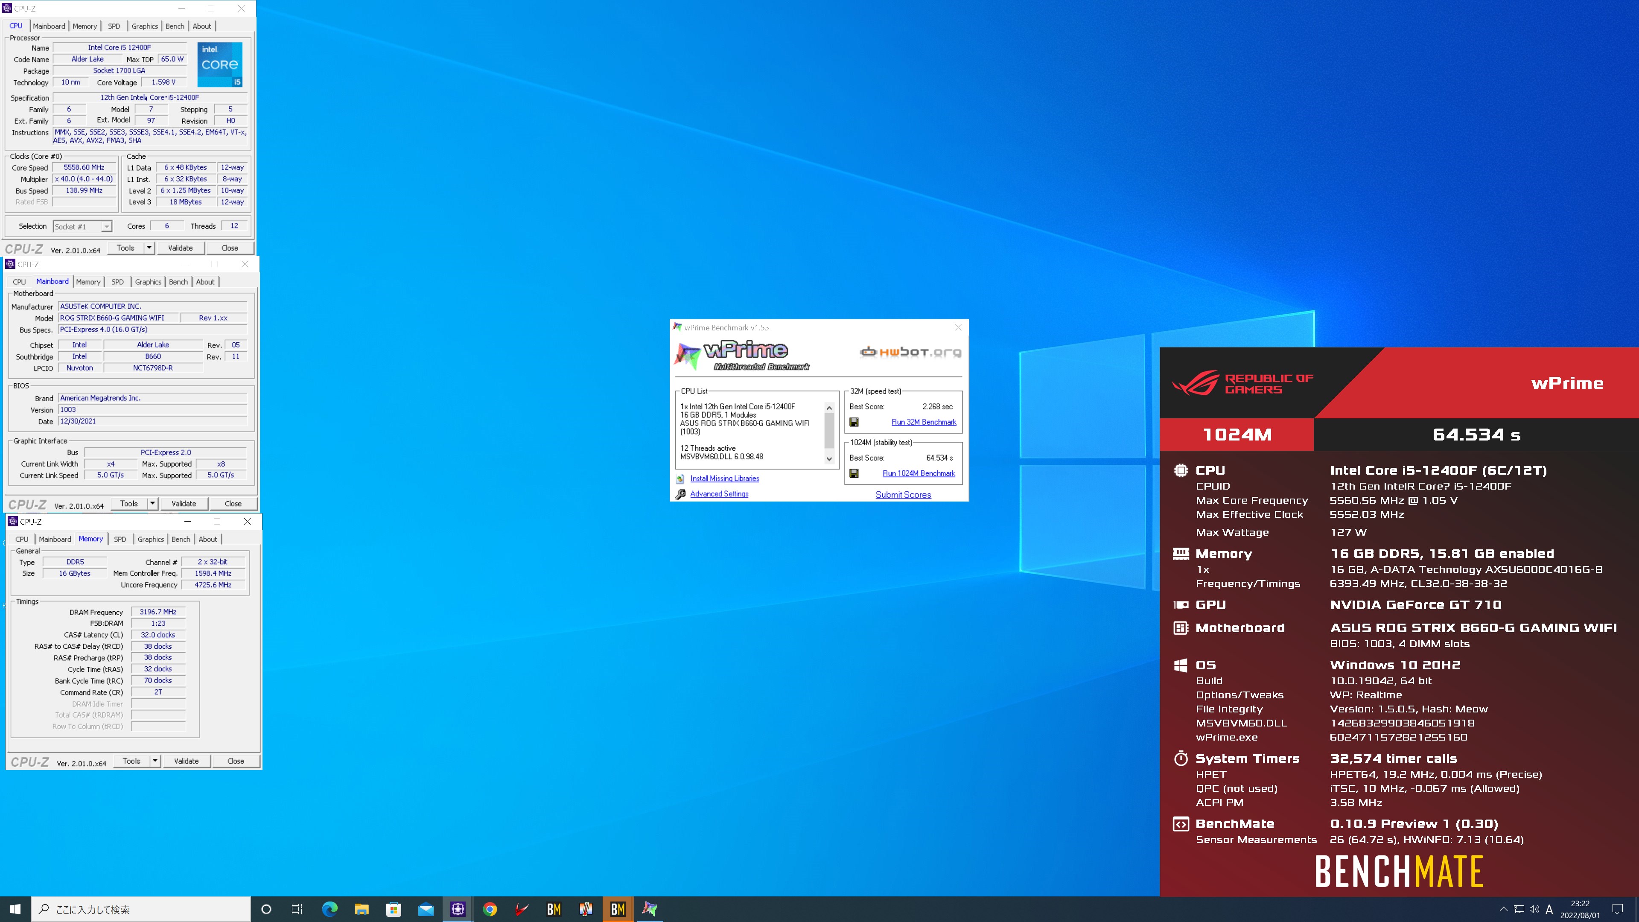Click the highlighted orange BM taskbar icon
Viewport: 1639px width, 922px height.
click(618, 909)
